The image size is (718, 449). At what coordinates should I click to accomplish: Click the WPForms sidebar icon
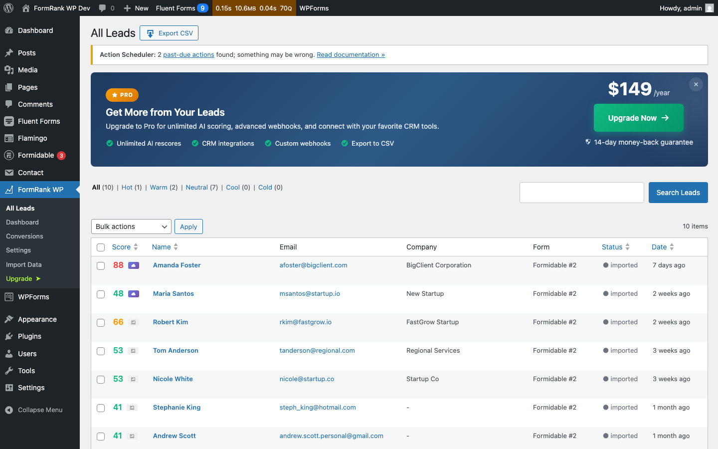[10, 297]
